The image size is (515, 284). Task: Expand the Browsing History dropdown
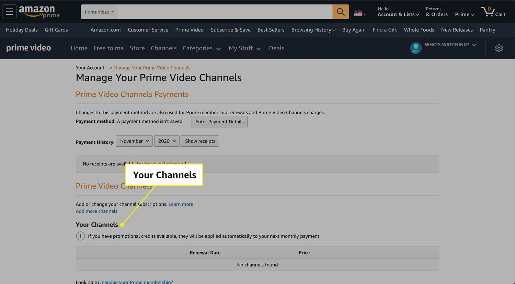coord(313,30)
